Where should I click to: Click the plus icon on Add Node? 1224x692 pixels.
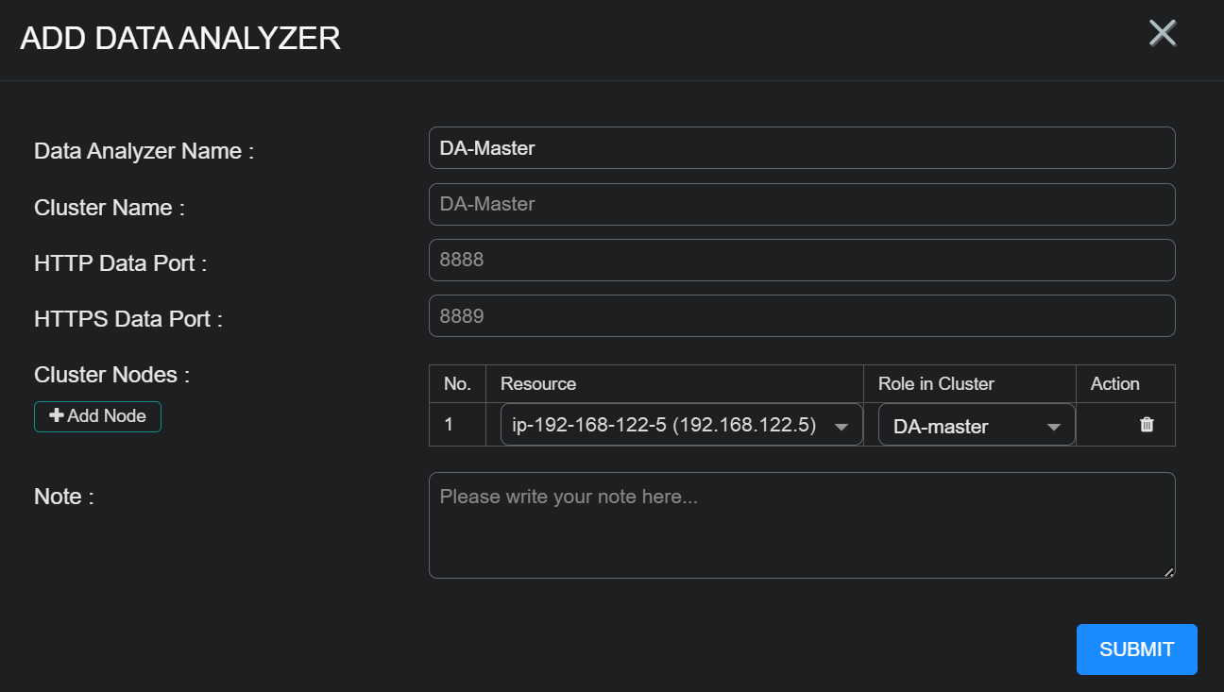pos(57,416)
